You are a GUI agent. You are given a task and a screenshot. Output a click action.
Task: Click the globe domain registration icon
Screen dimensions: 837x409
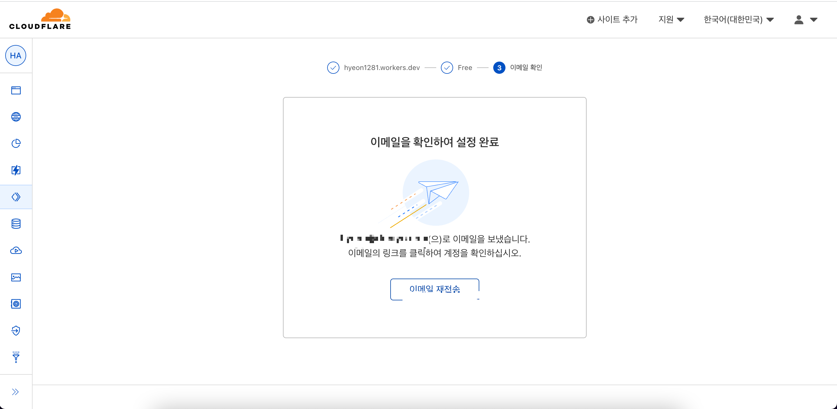[x=16, y=117]
